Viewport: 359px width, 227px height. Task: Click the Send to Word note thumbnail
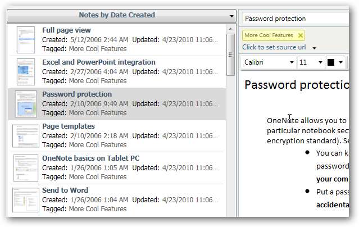[x=25, y=199]
